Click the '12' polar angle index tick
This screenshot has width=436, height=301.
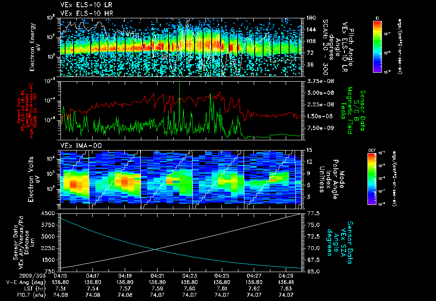pyautogui.click(x=309, y=162)
